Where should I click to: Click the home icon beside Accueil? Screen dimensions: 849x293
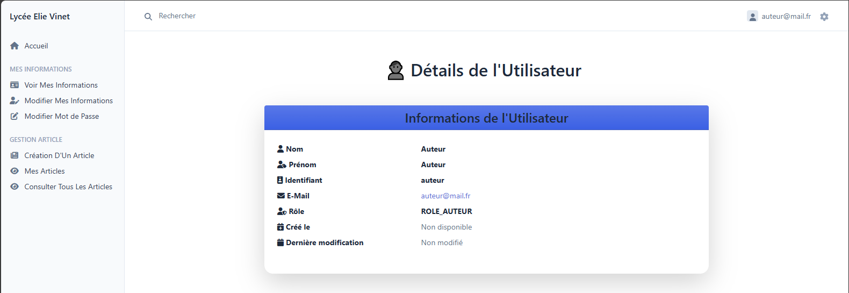point(15,46)
